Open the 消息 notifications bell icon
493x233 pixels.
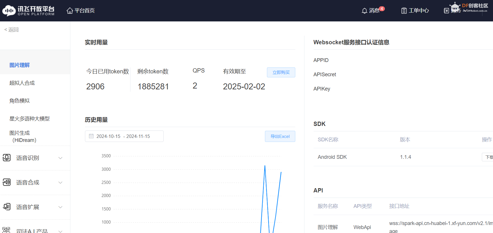[364, 11]
